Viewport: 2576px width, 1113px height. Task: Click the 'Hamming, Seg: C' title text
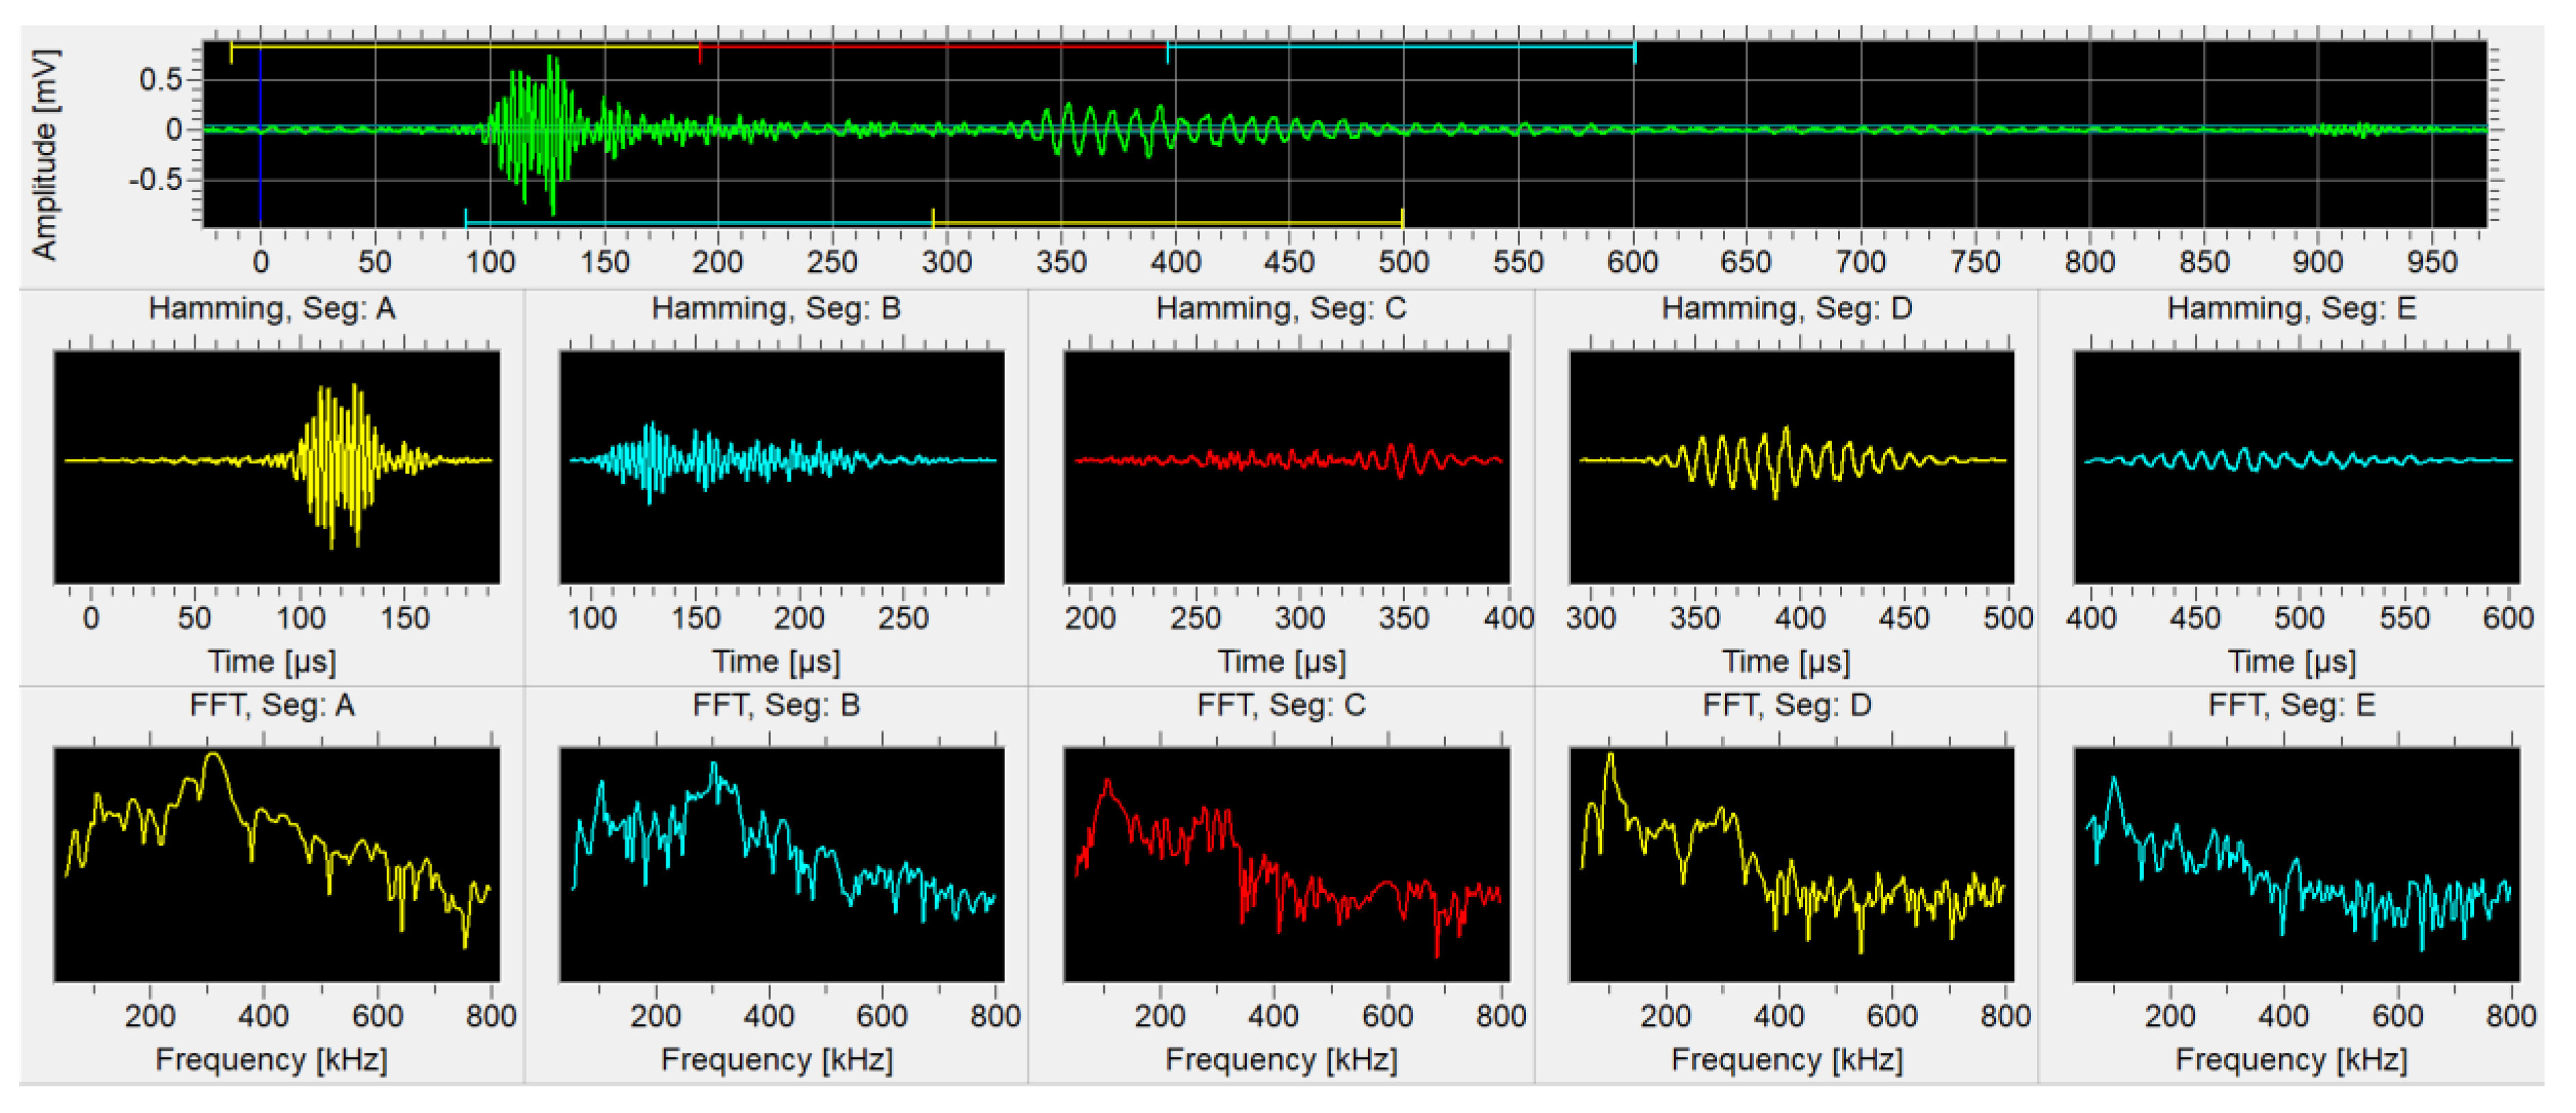1281,308
